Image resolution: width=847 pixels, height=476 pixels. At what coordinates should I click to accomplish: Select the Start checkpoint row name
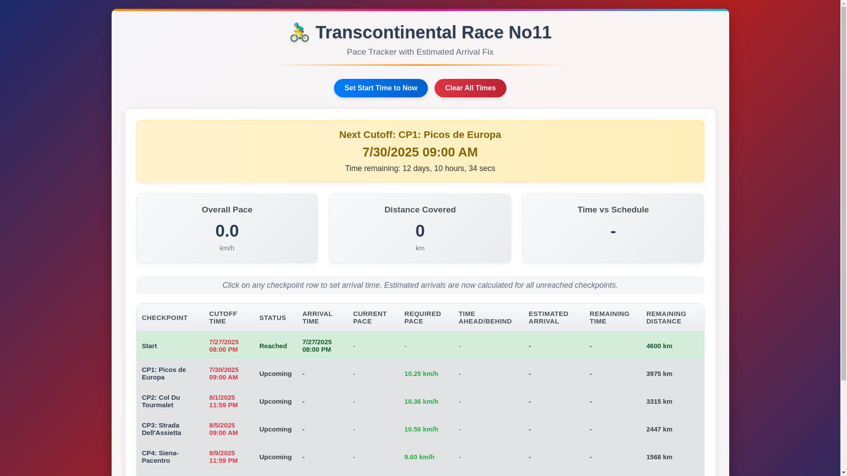point(149,346)
